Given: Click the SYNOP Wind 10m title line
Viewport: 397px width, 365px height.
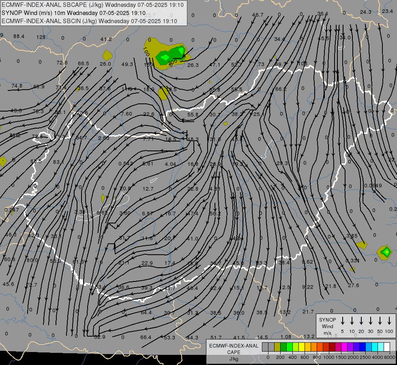Looking at the screenshot, I should (73, 13).
